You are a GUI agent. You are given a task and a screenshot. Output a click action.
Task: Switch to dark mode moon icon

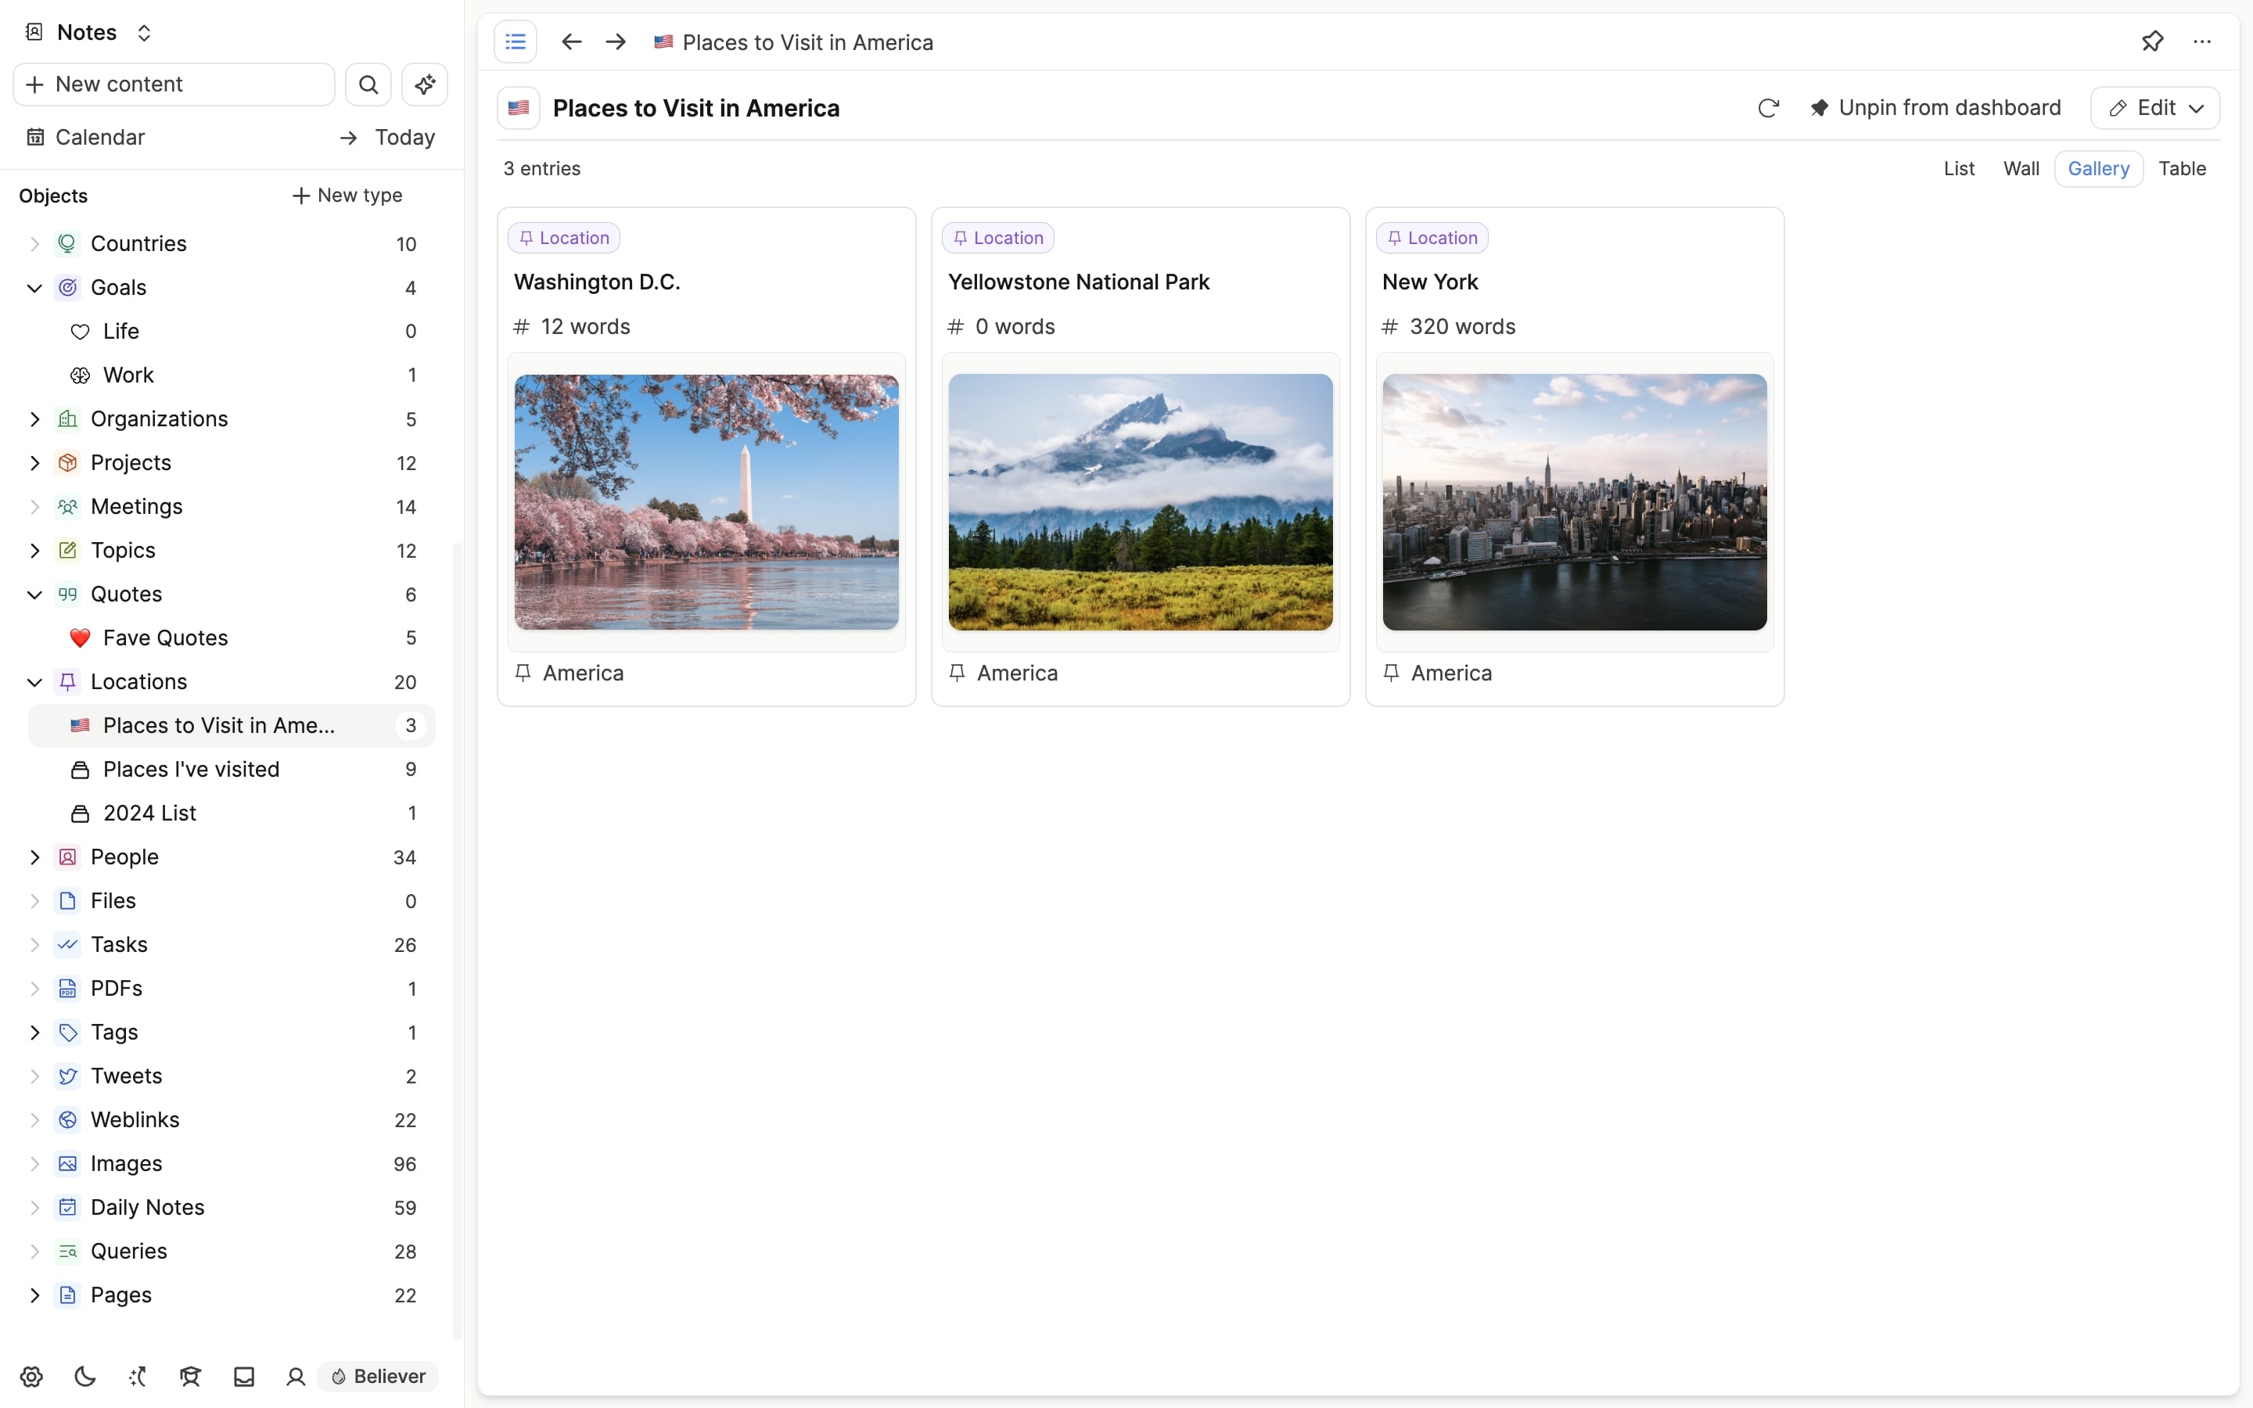(84, 1377)
